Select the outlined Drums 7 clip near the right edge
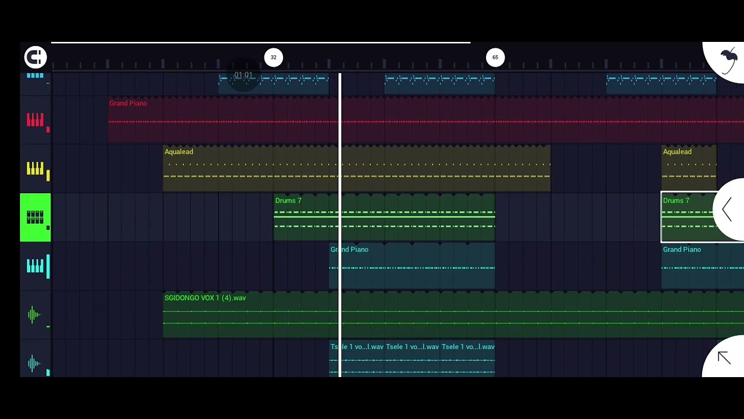Image resolution: width=744 pixels, height=419 pixels. pos(702,218)
